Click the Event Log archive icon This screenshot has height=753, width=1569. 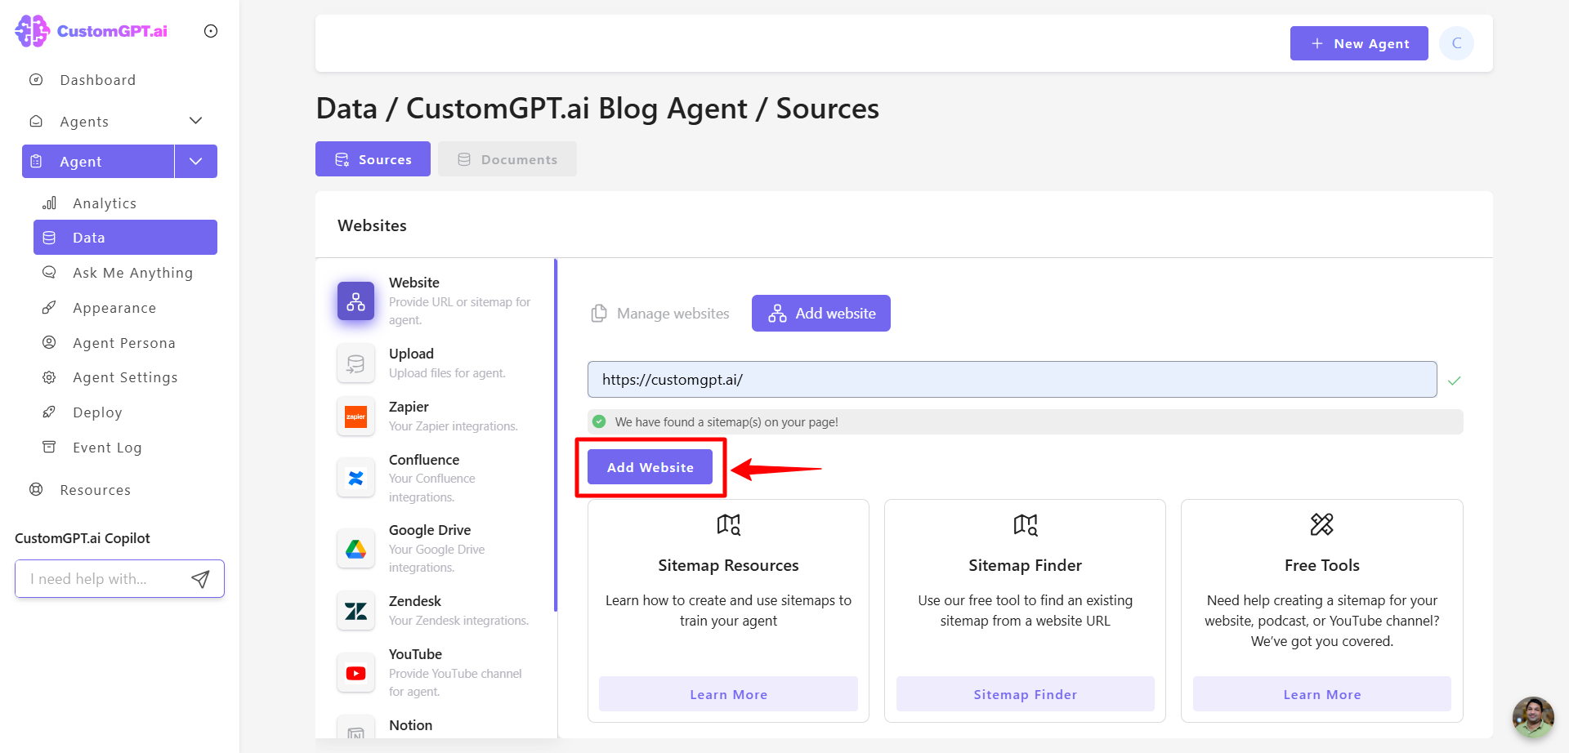click(x=49, y=447)
